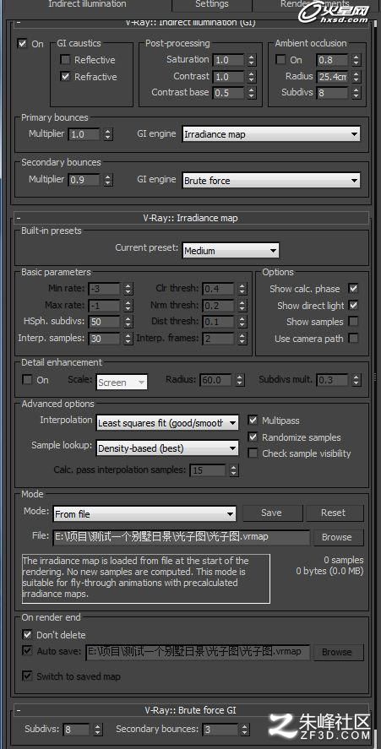Enable the Reflective GI caustics checkbox
Image resolution: width=381 pixels, height=749 pixels.
[65, 60]
